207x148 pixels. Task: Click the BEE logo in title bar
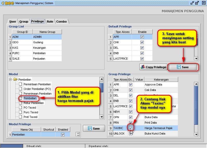pos(8,3)
